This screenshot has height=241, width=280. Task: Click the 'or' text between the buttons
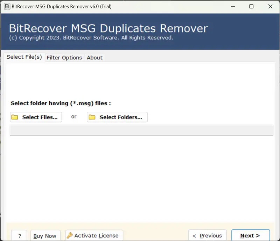(x=74, y=117)
